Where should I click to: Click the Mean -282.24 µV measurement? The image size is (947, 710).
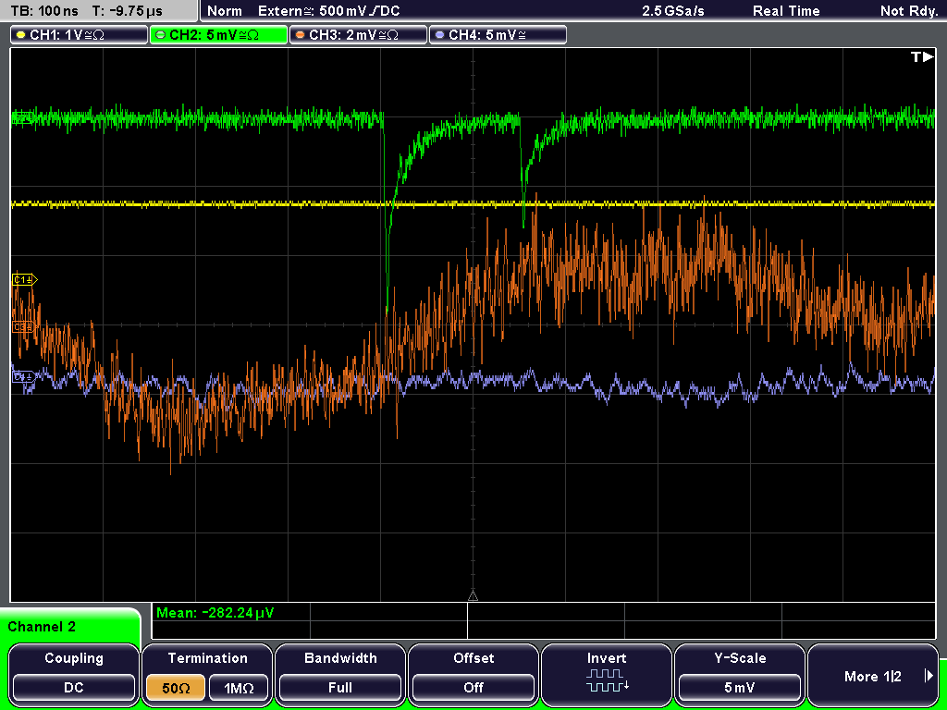[x=215, y=613]
